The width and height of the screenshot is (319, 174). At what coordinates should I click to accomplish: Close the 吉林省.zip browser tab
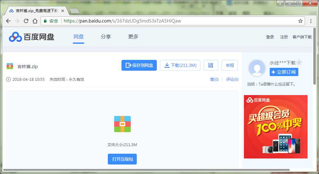click(x=63, y=11)
